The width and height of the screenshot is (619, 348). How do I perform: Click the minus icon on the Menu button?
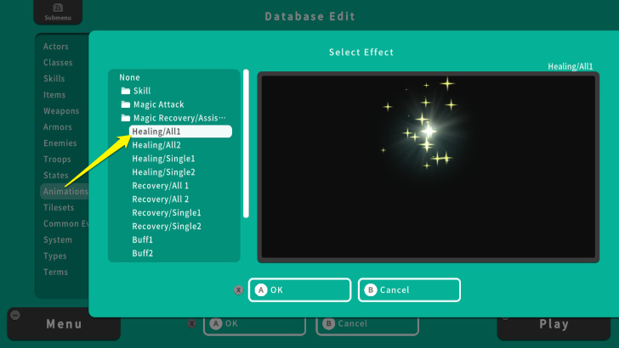[x=15, y=315]
